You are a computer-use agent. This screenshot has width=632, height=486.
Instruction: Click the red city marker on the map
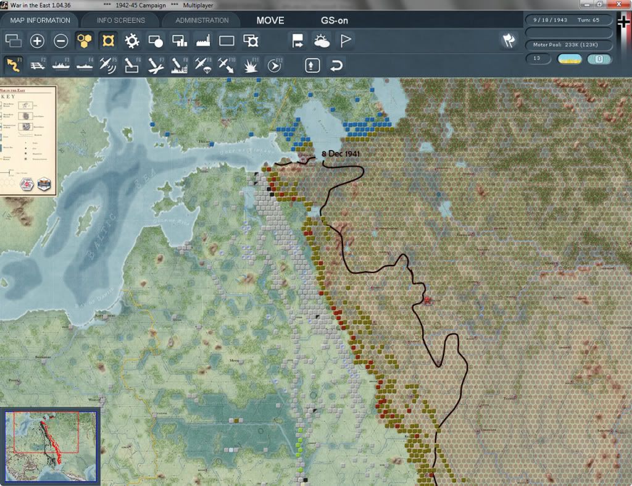click(x=427, y=301)
